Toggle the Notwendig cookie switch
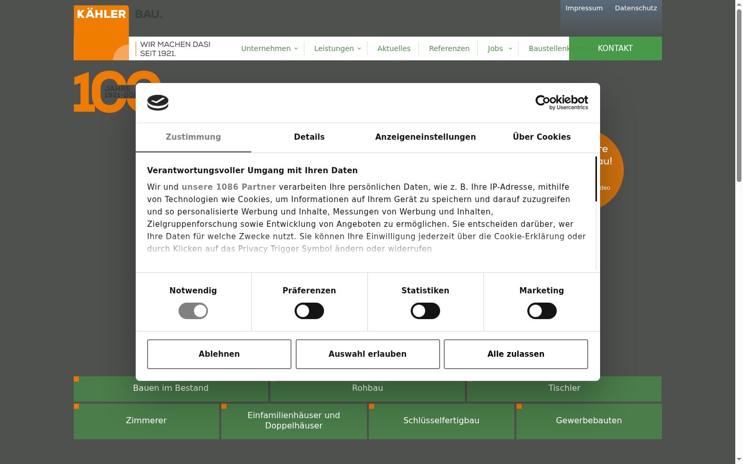743x464 pixels. 193,311
